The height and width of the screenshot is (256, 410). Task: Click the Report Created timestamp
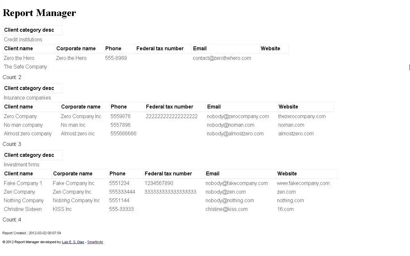click(x=32, y=233)
